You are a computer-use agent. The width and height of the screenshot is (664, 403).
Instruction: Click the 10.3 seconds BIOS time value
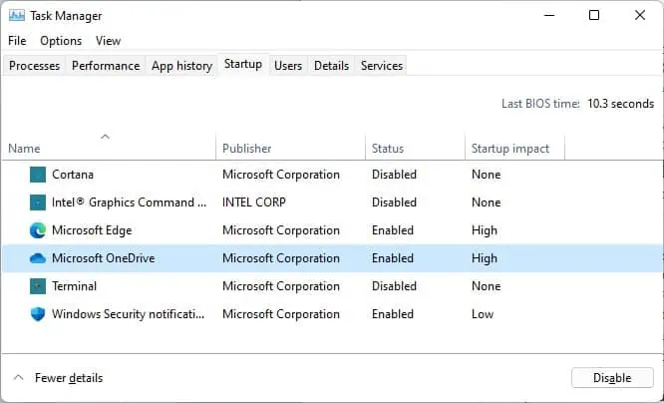pyautogui.click(x=621, y=104)
